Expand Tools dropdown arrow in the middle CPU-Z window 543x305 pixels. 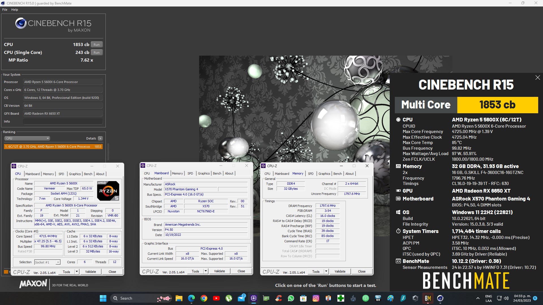[x=206, y=271]
